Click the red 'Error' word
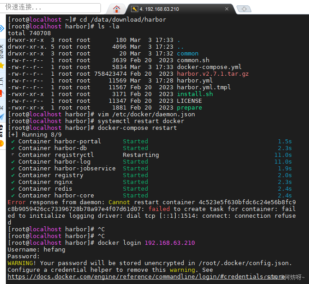This screenshot has height=284, width=309. (x=17, y=202)
